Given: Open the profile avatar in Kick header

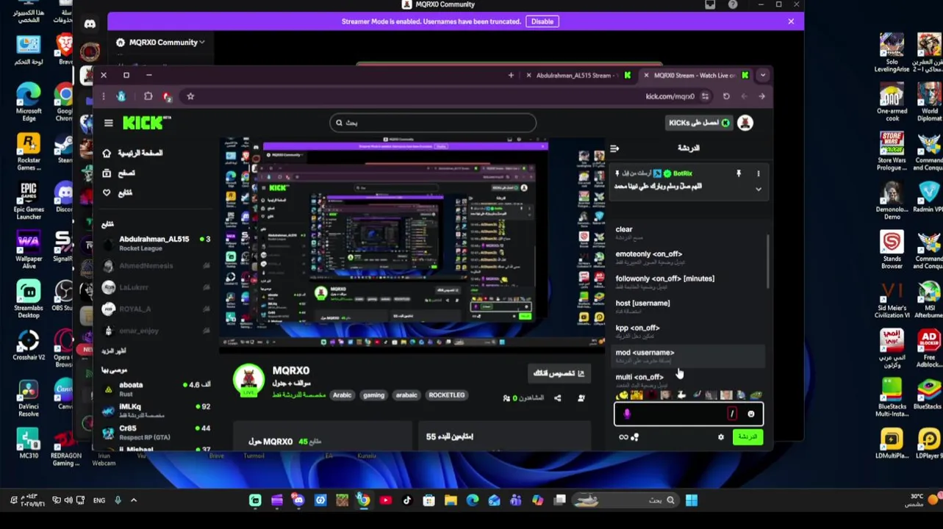Looking at the screenshot, I should 745,123.
